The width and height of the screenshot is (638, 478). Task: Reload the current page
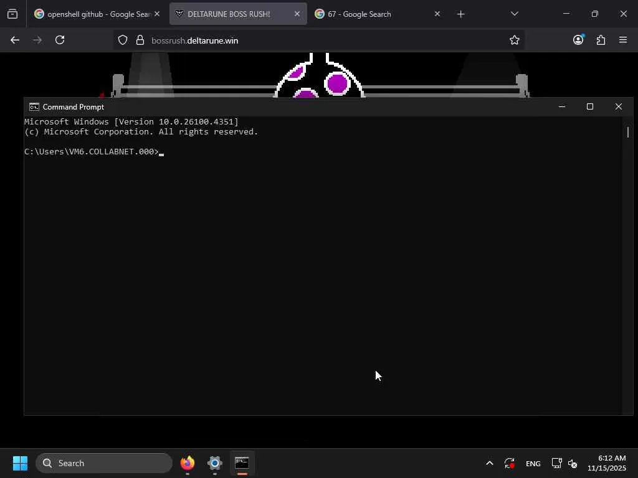tap(60, 40)
